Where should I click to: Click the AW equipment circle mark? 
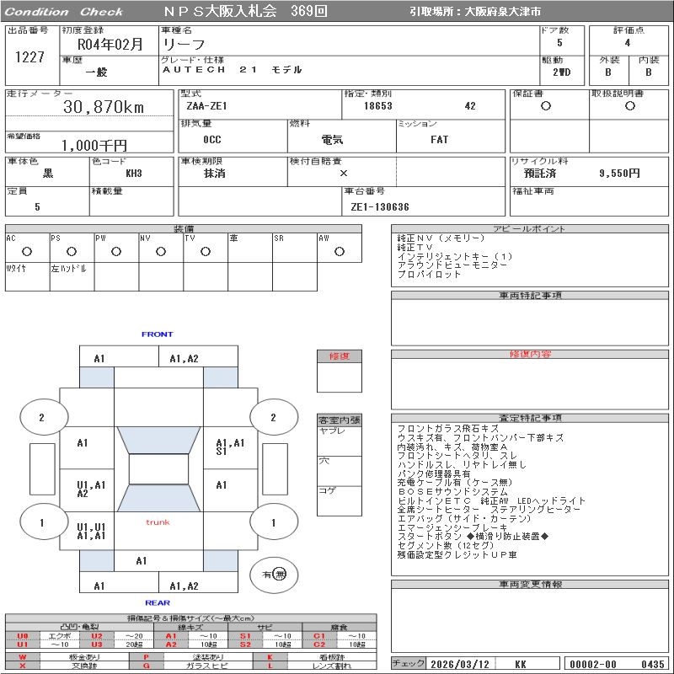340,251
